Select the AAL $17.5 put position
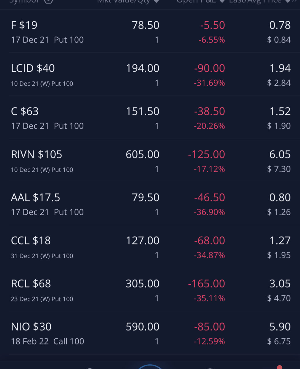This screenshot has width=300, height=369. 150,204
